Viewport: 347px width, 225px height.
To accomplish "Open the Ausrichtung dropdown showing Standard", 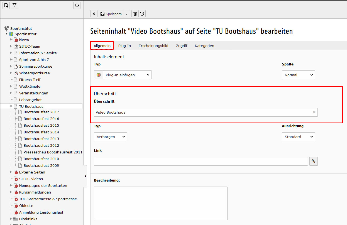I will point(298,137).
